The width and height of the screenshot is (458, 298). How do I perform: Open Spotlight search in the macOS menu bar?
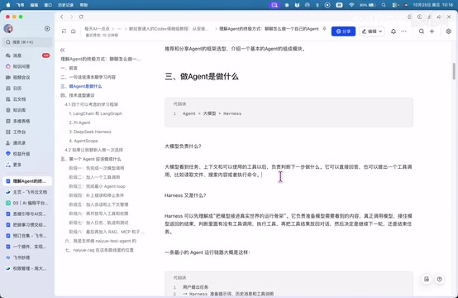pos(384,5)
